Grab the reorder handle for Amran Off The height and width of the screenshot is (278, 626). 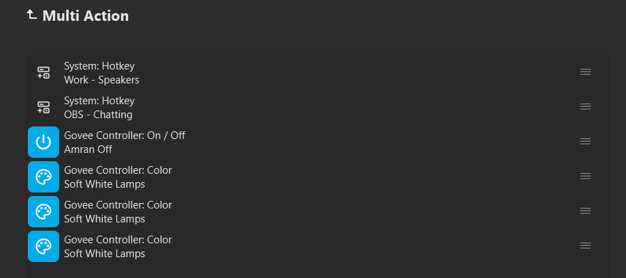586,141
